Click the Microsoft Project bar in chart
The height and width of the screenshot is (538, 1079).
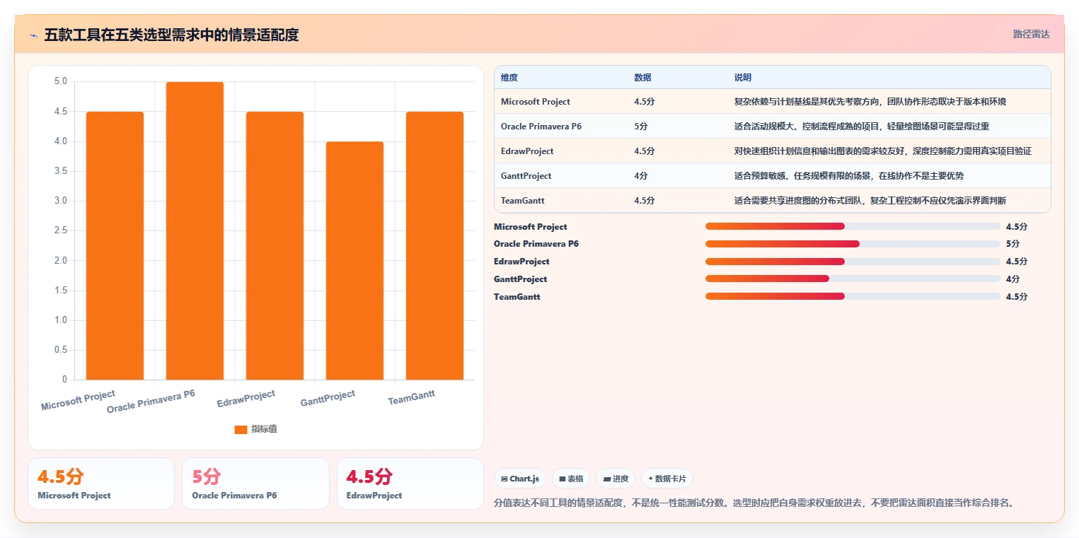point(115,245)
